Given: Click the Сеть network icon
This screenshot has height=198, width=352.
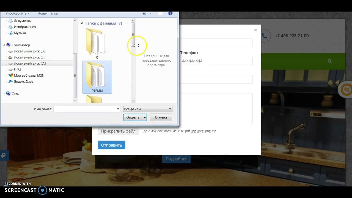Looking at the screenshot, I should click(8, 94).
